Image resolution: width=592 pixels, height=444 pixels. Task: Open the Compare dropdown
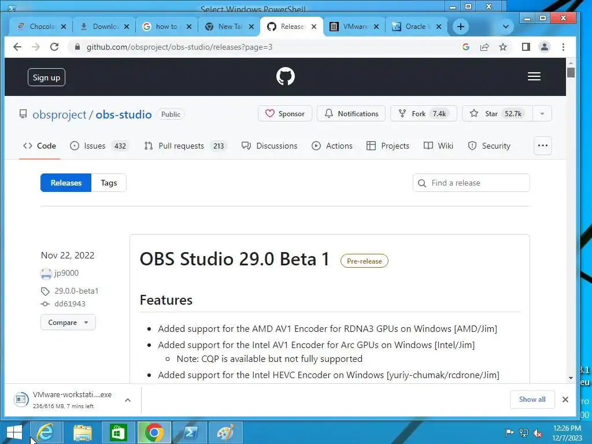[68, 323]
